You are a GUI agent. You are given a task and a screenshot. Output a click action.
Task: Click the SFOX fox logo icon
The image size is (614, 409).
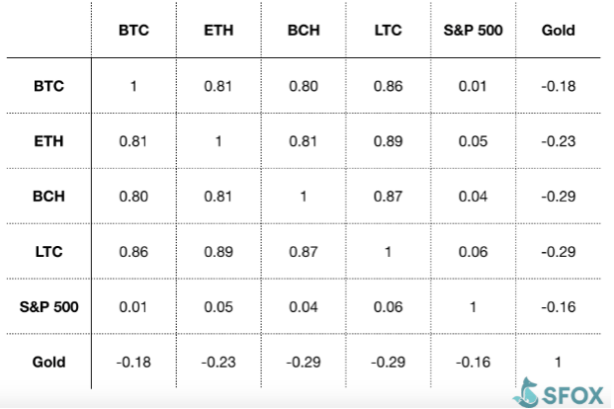tap(526, 392)
